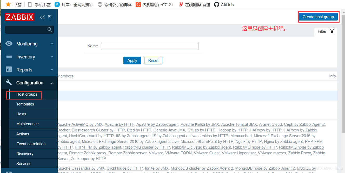Click the Info column header
This screenshot has height=173, width=345.
tap(333, 76)
